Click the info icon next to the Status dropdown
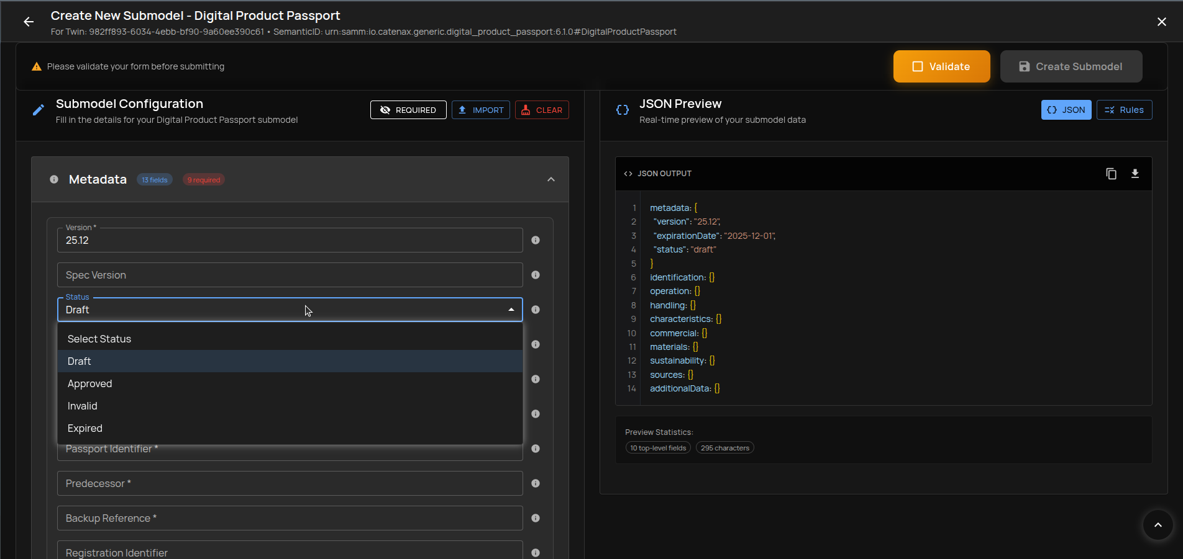This screenshot has width=1183, height=559. 535,310
